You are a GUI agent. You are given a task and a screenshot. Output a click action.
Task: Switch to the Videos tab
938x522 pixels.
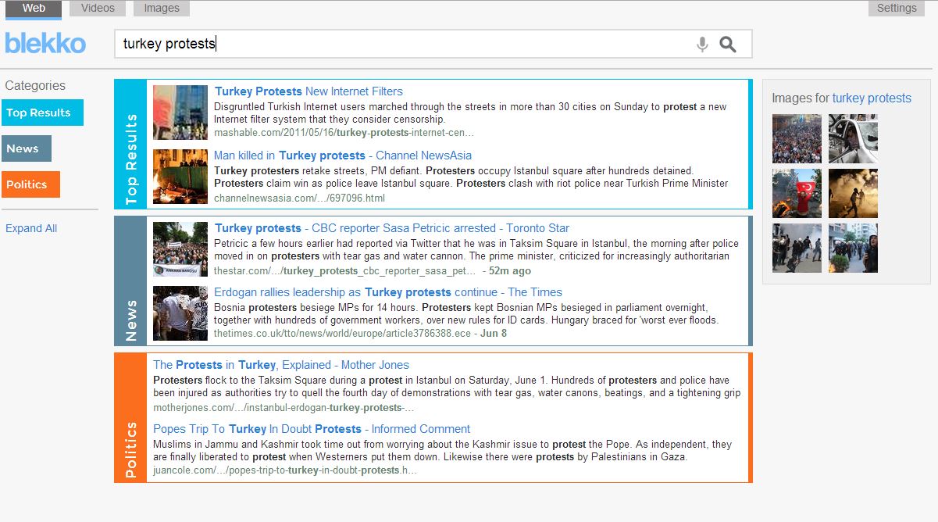click(98, 9)
